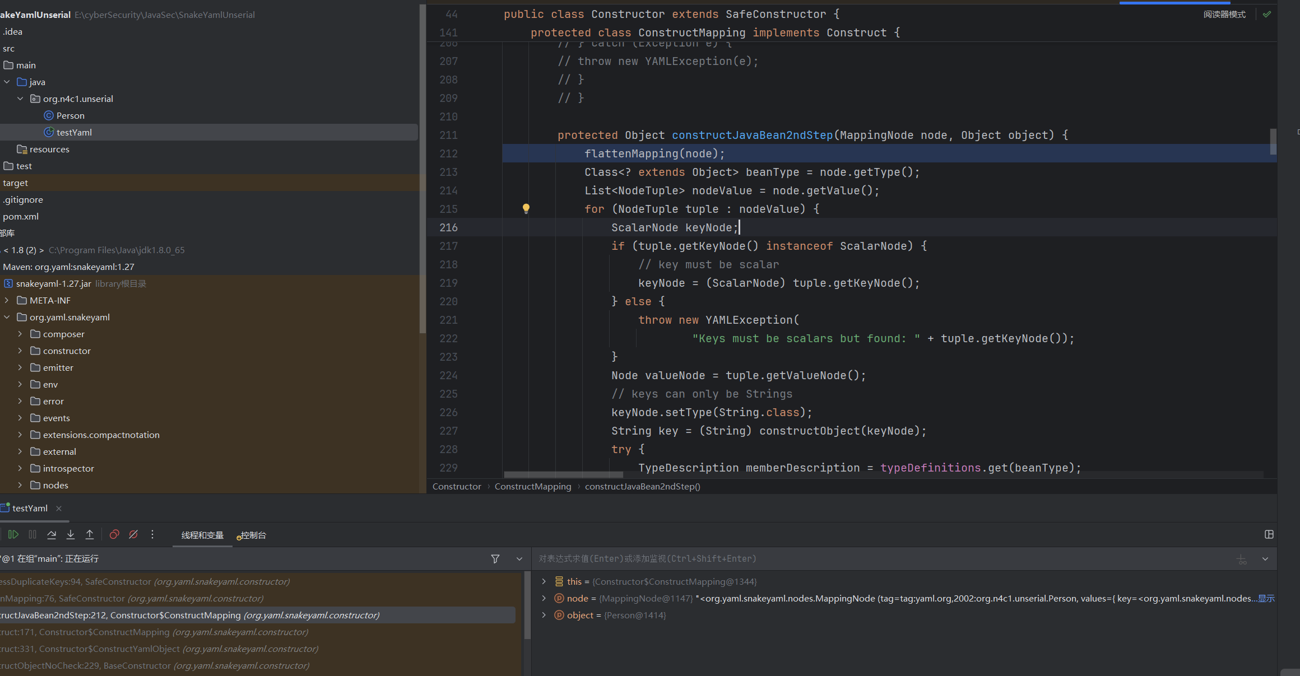Viewport: 1300px width, 676px height.
Task: Click the yellow intention lightbulb icon
Action: click(x=526, y=208)
